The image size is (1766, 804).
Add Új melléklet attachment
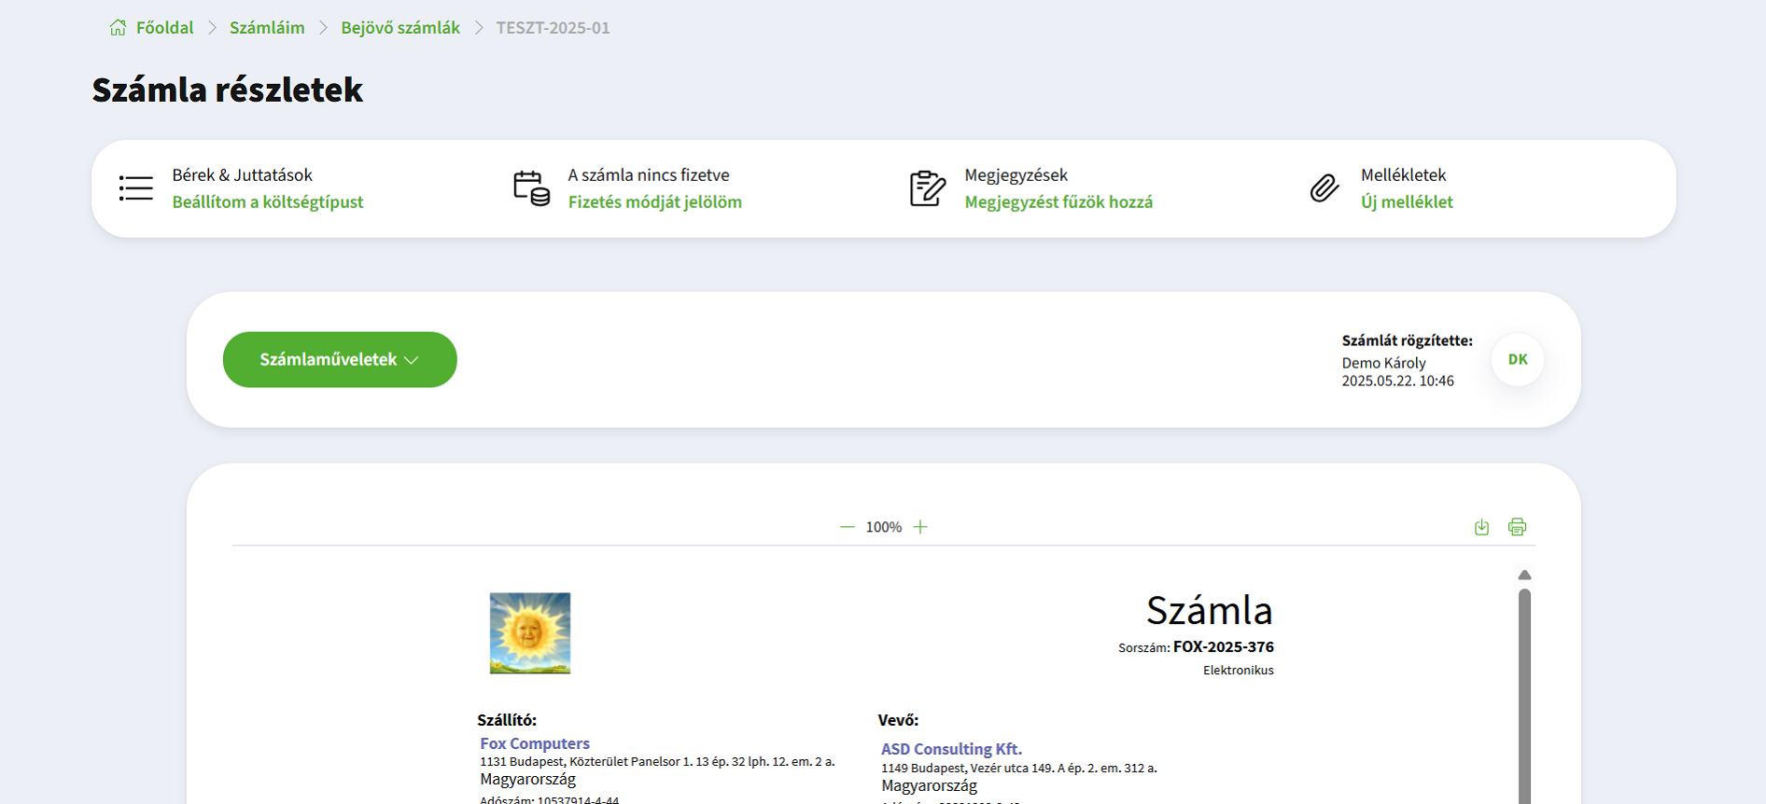(1407, 202)
